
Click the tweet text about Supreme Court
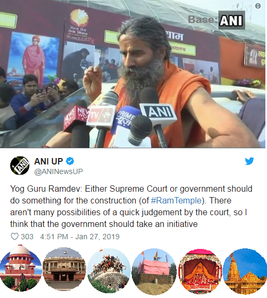pyautogui.click(x=131, y=206)
